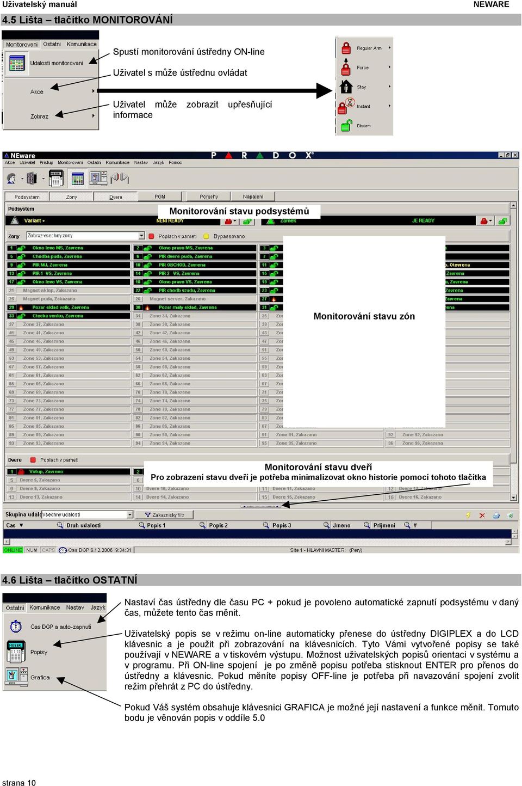Screen dimensions: 522x786
Task: Open the Vsechny udalosti group dropdown
Action: coord(130,514)
